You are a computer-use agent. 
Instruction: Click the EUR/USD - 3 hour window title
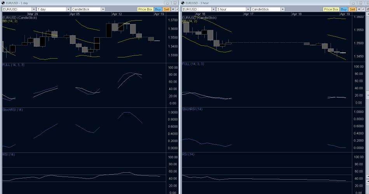(x=197, y=3)
